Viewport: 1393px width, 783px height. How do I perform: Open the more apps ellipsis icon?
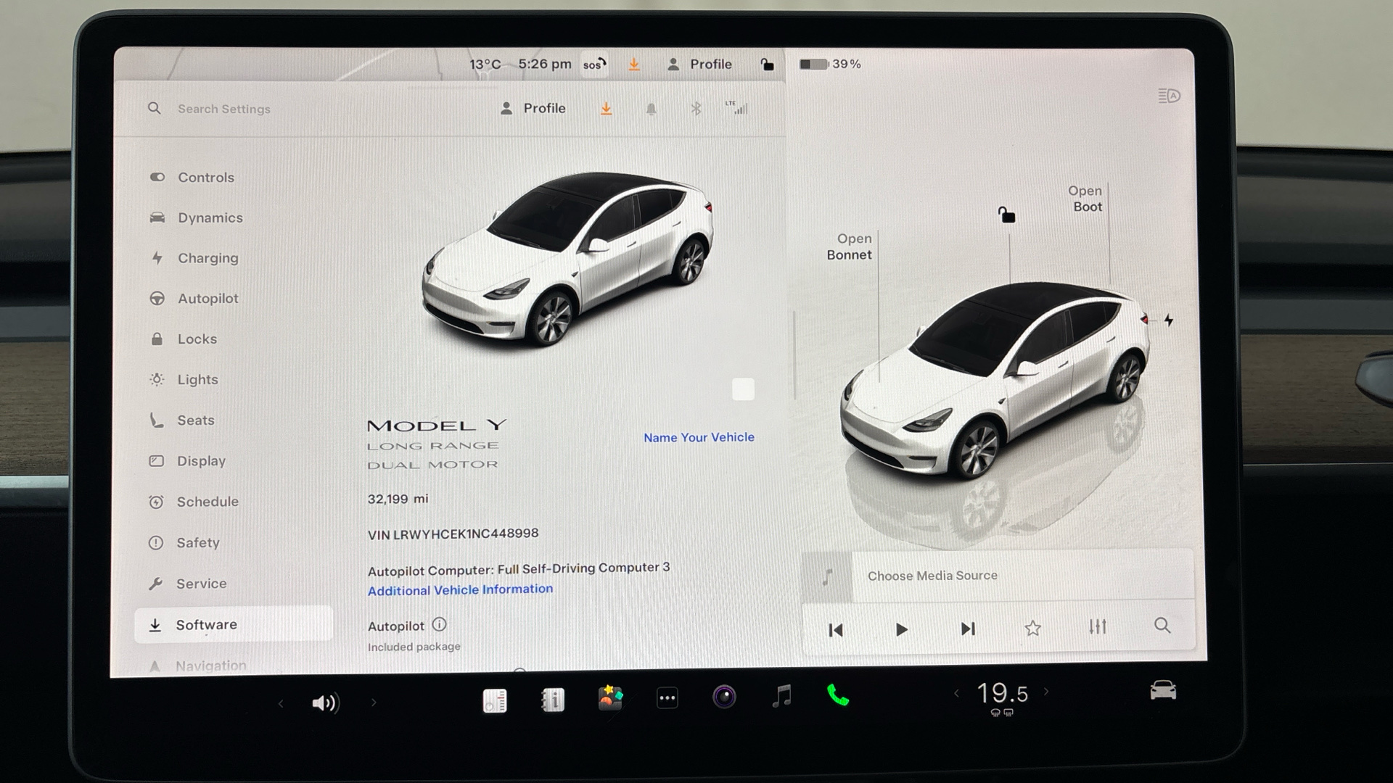coord(667,698)
